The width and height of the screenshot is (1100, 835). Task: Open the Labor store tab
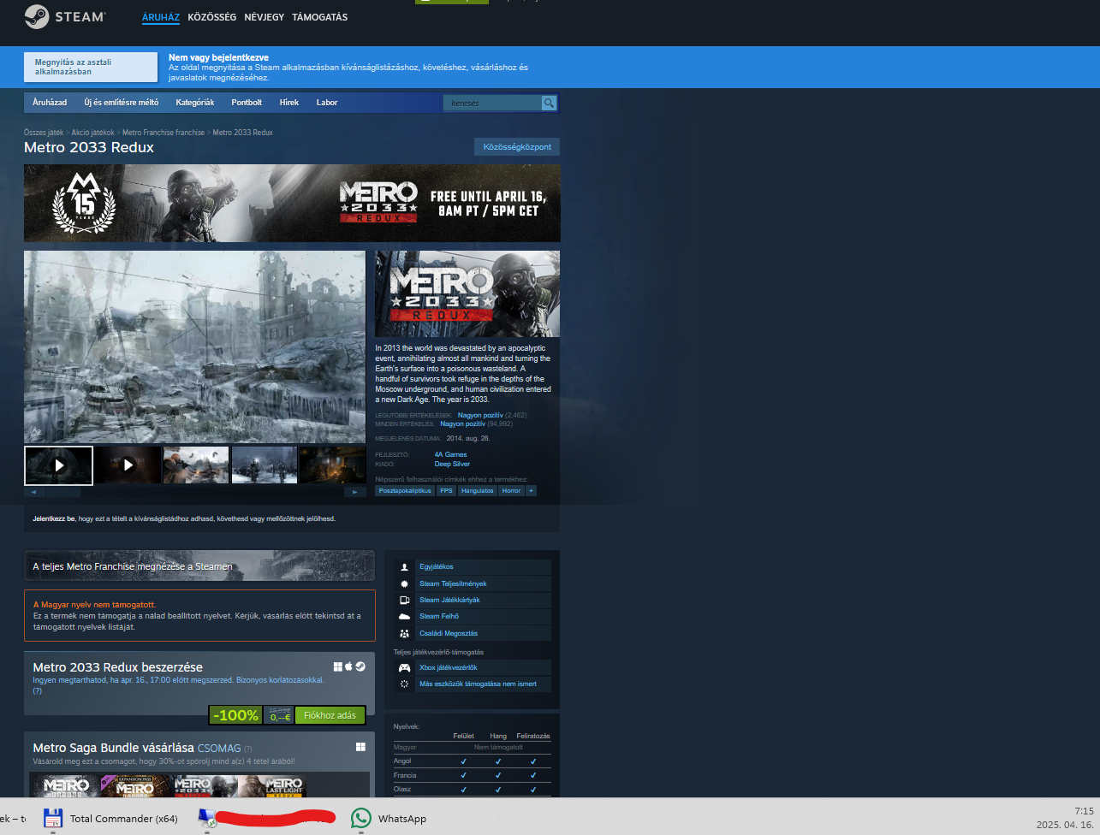(x=327, y=103)
